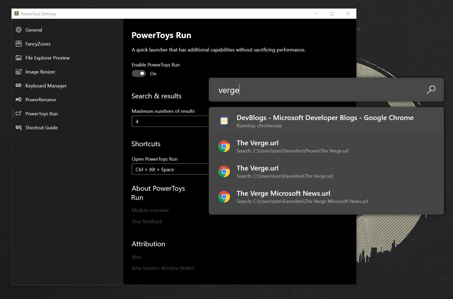Click the Open PowerToys Run shortcut field
Image resolution: width=453 pixels, height=299 pixels.
(170, 169)
